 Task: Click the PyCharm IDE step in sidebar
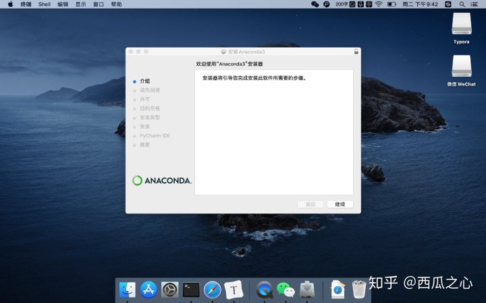pos(155,136)
